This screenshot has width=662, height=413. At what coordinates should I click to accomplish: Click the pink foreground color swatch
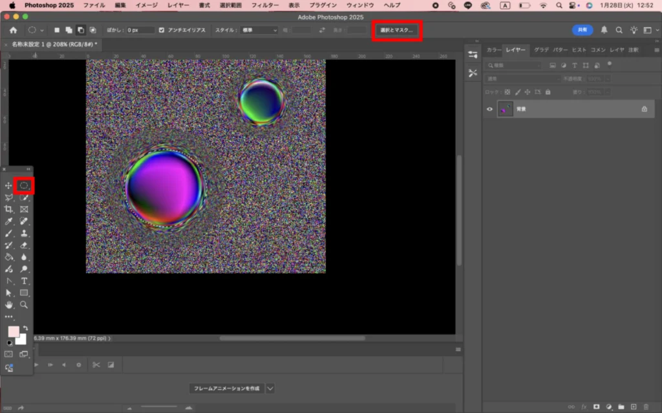pos(14,332)
